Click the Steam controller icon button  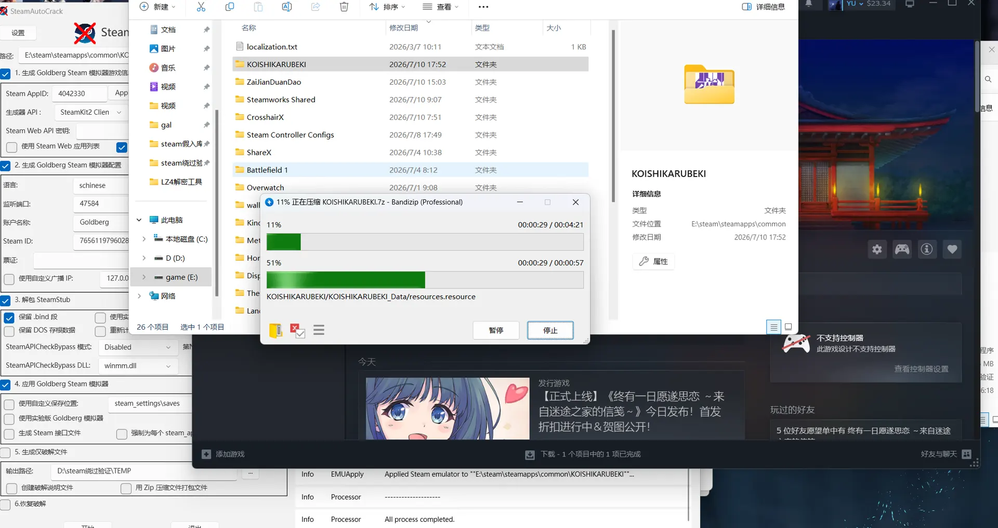(x=902, y=249)
